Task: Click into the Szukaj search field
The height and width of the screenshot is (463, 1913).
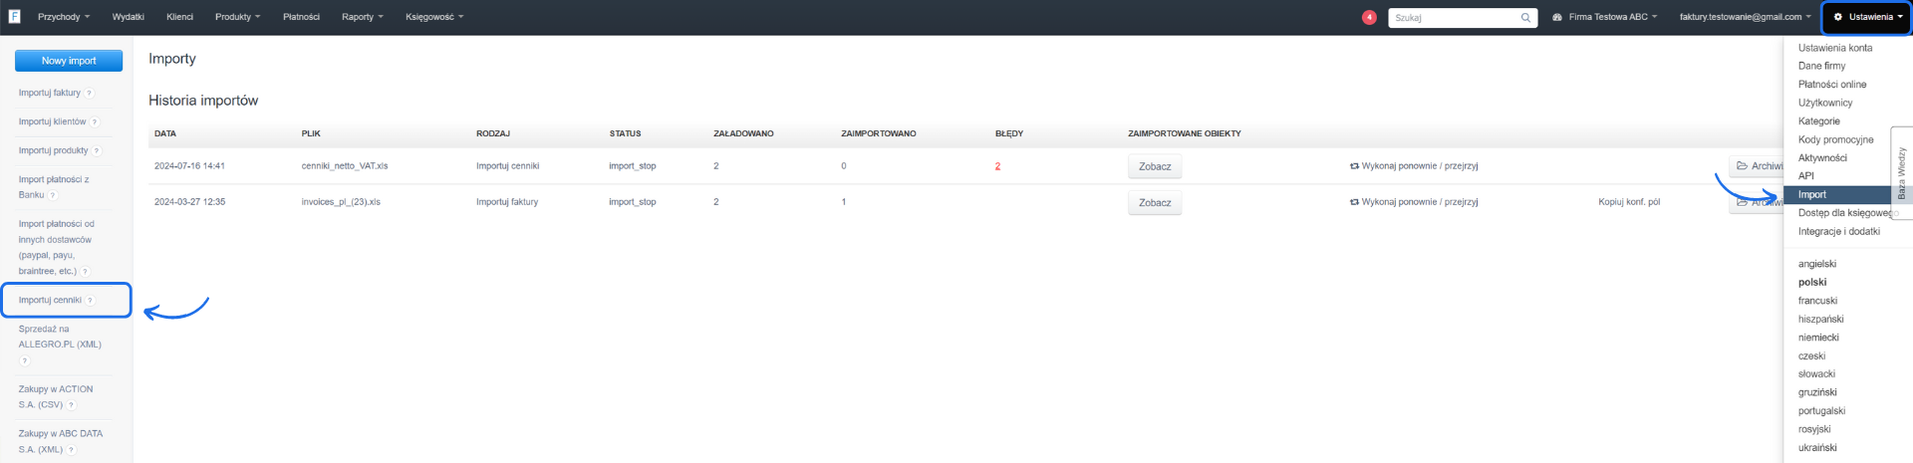Action: pyautogui.click(x=1455, y=18)
